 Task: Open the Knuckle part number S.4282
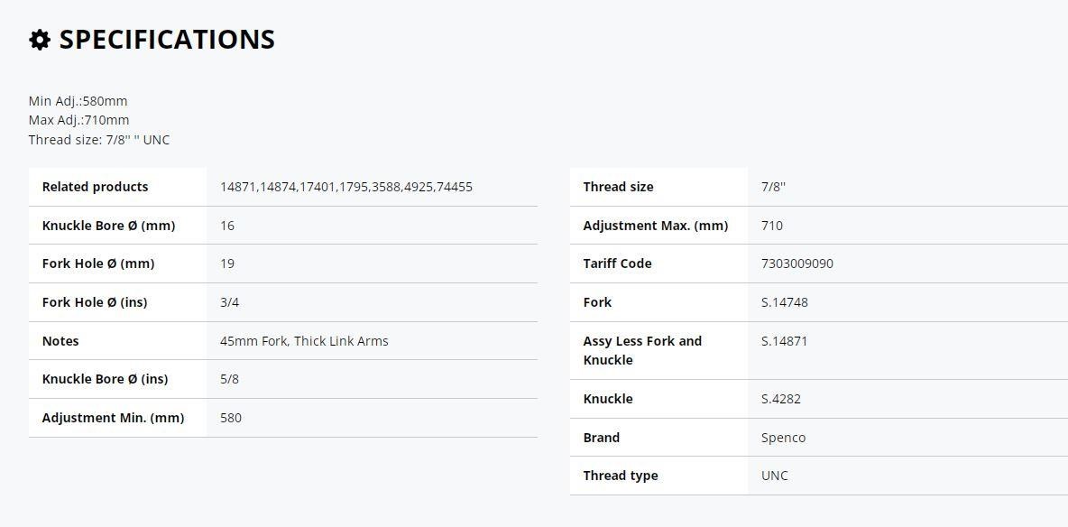coord(780,399)
